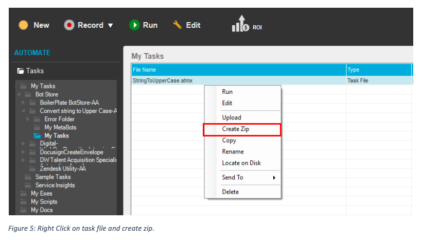Screen dimensions: 422x240
Task: Select Locate on Disk menu entry
Action: coord(241,163)
